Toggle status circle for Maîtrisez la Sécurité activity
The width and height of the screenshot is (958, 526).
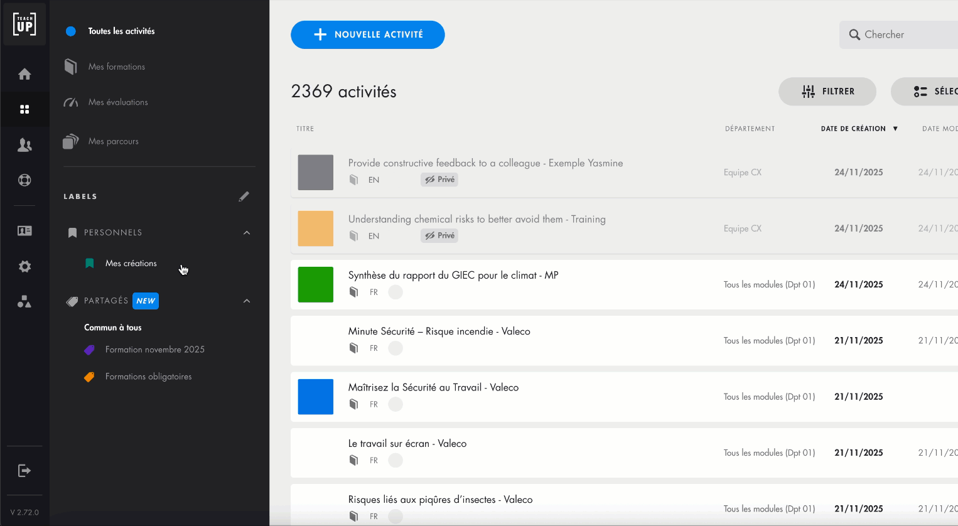pyautogui.click(x=396, y=404)
